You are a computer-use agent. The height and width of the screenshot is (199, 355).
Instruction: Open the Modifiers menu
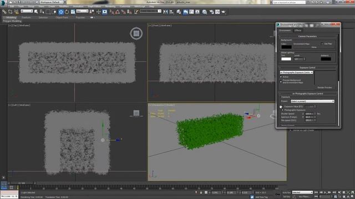64,7
